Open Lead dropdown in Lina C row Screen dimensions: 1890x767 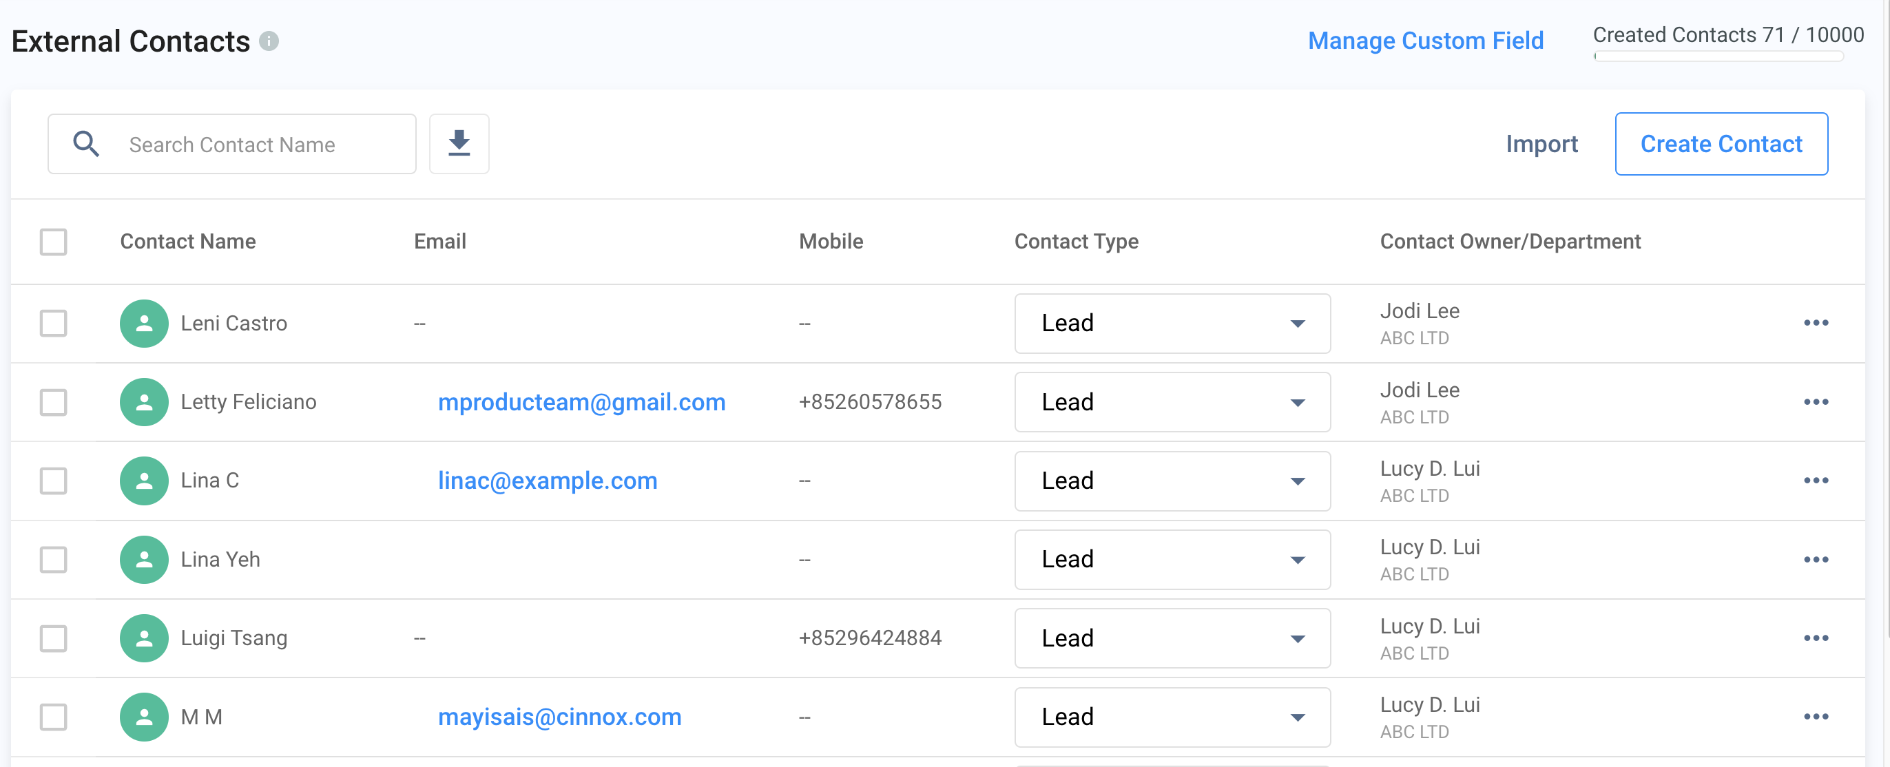(x=1172, y=481)
